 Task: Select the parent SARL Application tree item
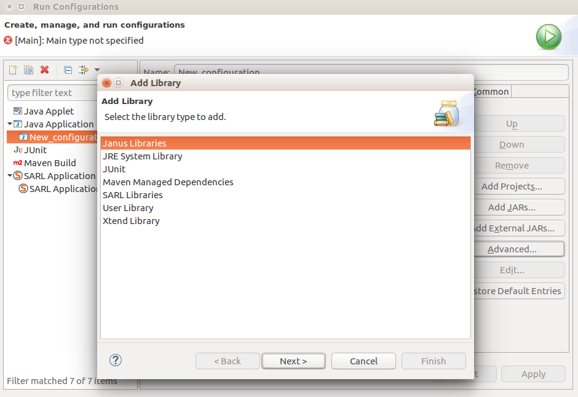click(60, 175)
